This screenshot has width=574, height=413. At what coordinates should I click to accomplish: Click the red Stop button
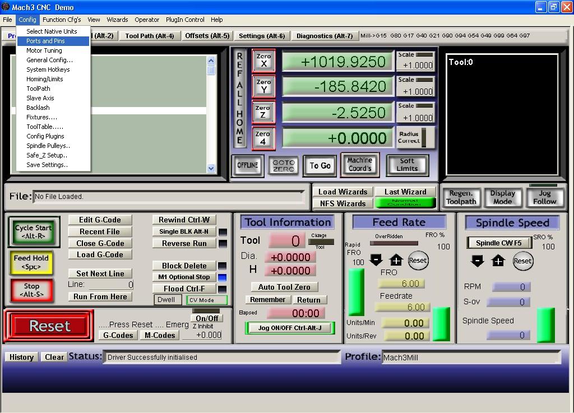[x=31, y=290]
